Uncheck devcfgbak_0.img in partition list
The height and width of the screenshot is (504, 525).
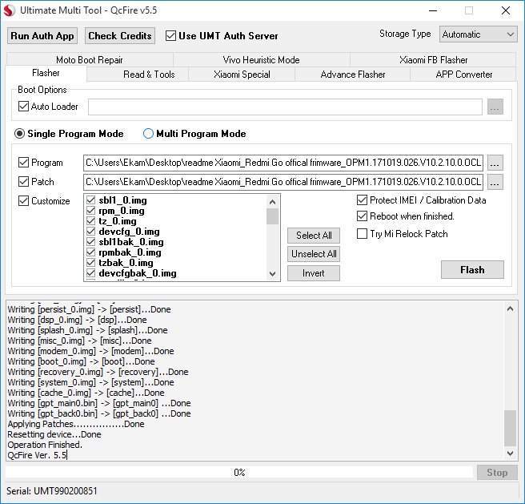click(90, 273)
